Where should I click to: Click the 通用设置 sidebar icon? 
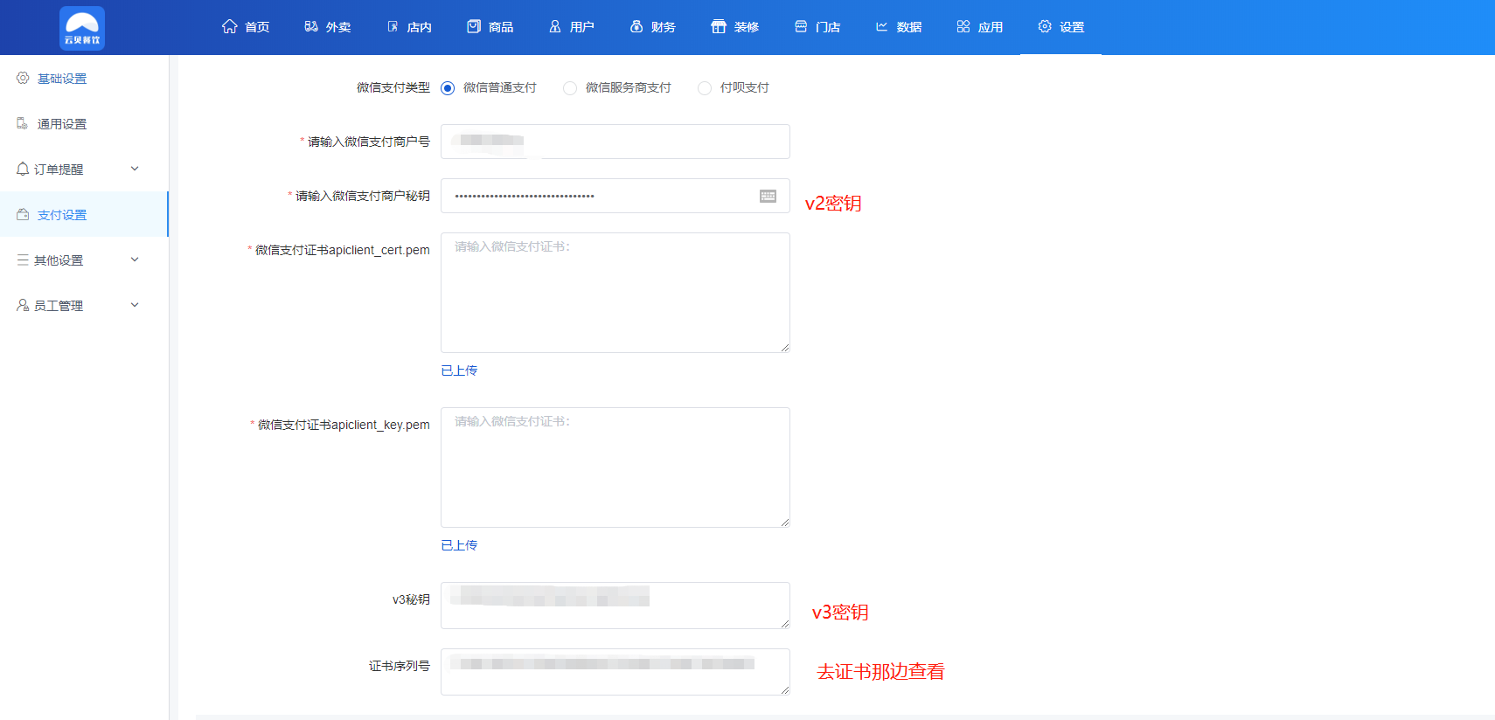point(23,123)
